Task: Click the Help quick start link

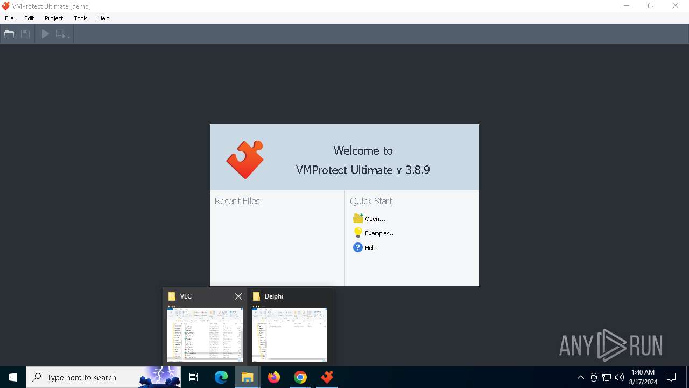Action: tap(371, 248)
